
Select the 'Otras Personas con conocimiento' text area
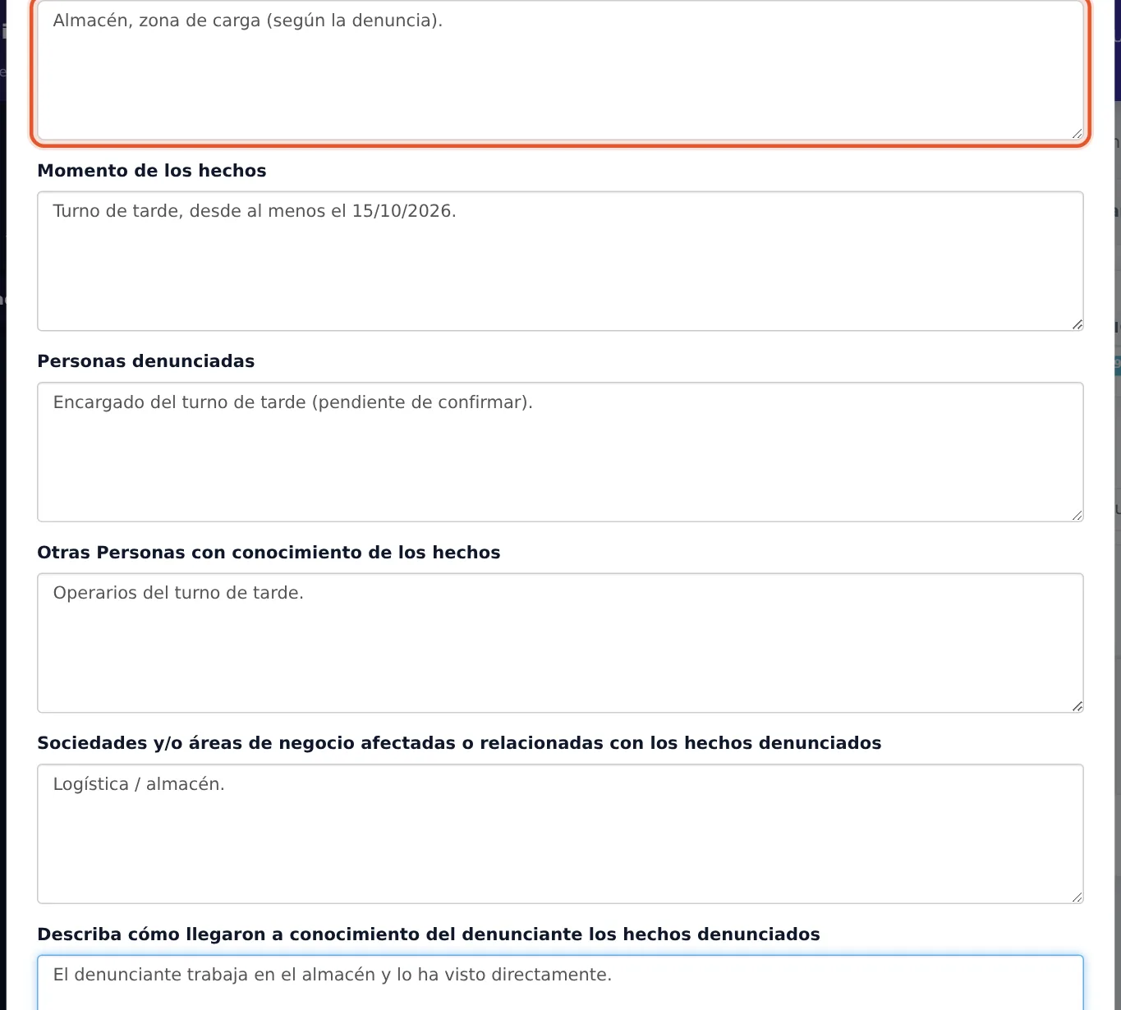(x=560, y=643)
